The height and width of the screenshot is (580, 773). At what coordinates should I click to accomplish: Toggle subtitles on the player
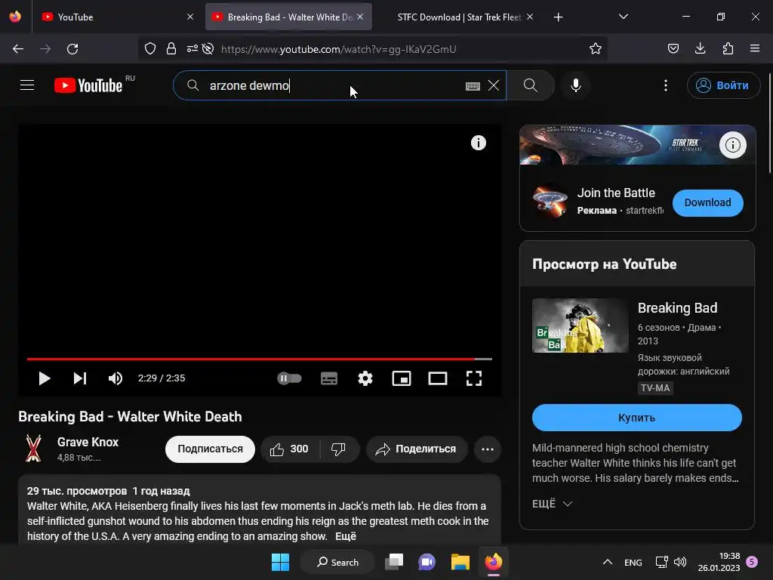(x=329, y=378)
